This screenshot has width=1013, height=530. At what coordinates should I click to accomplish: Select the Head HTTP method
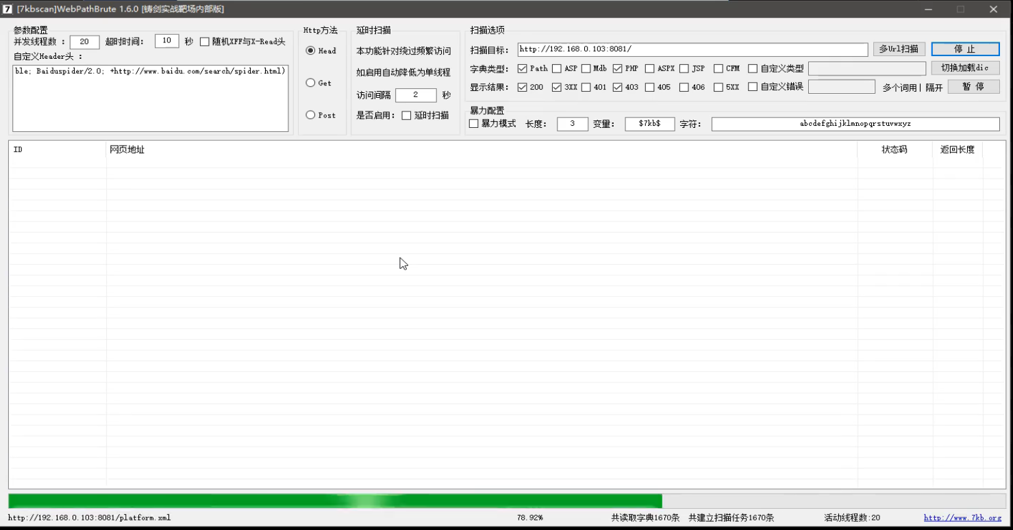(x=310, y=51)
